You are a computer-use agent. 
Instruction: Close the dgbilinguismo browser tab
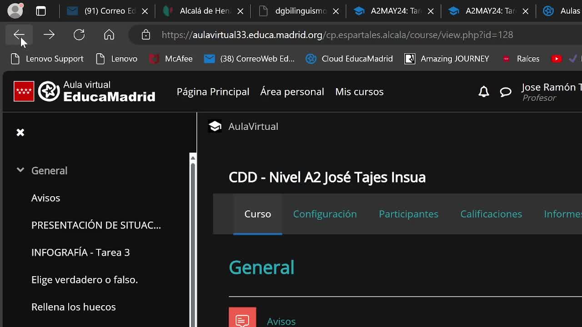(336, 11)
